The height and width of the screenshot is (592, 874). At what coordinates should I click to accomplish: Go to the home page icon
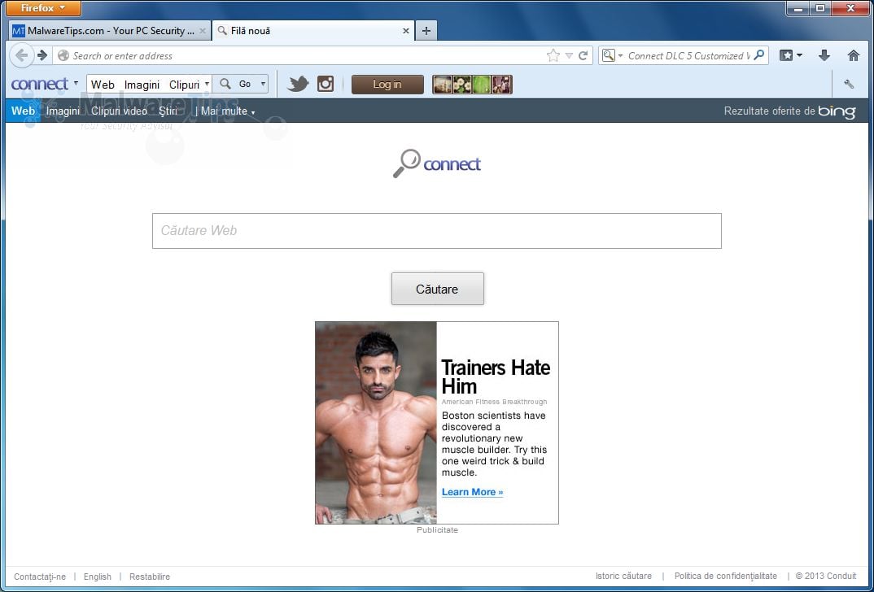click(x=854, y=55)
